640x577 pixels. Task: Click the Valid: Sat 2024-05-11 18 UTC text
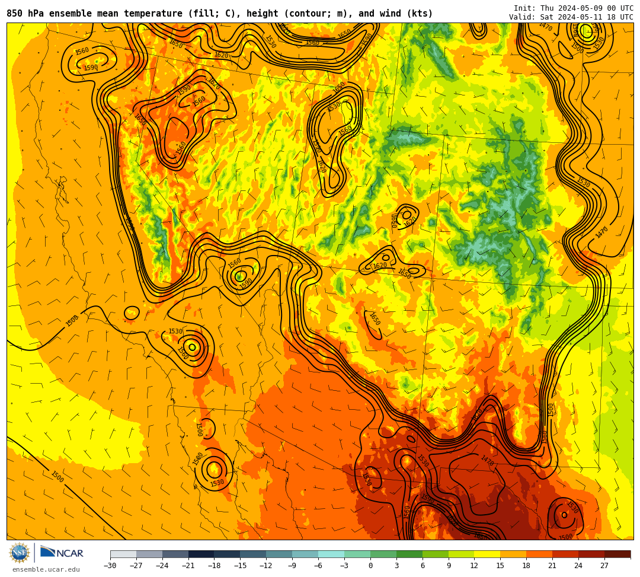(x=571, y=17)
